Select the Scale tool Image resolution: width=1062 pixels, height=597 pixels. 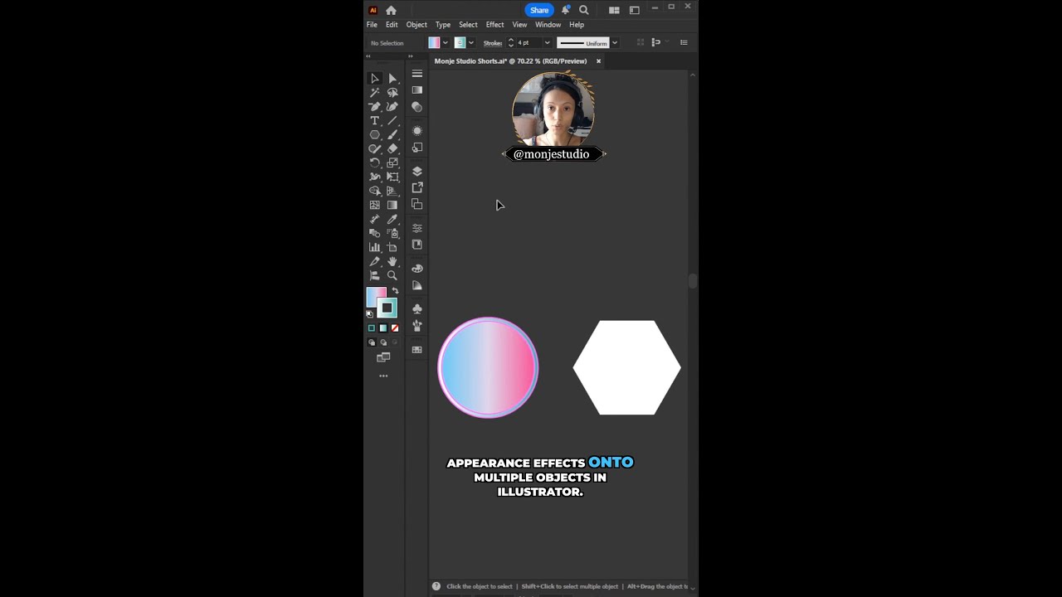click(x=392, y=163)
